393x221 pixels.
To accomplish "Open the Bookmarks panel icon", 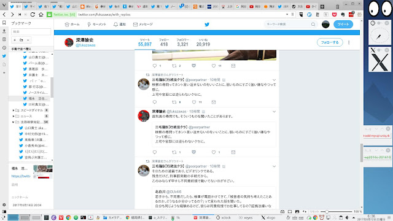I will [x=4, y=23].
